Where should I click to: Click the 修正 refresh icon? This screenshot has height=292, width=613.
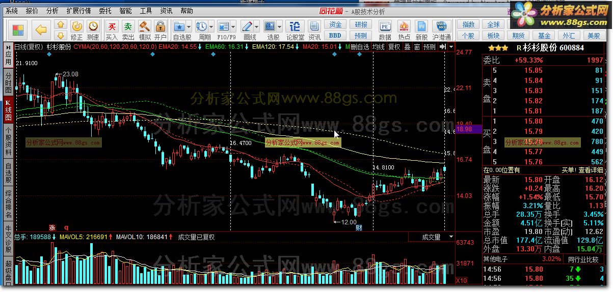click(x=77, y=26)
